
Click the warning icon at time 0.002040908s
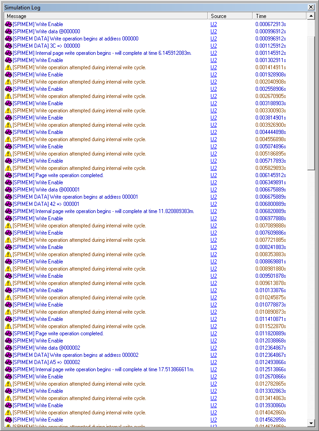8,82
